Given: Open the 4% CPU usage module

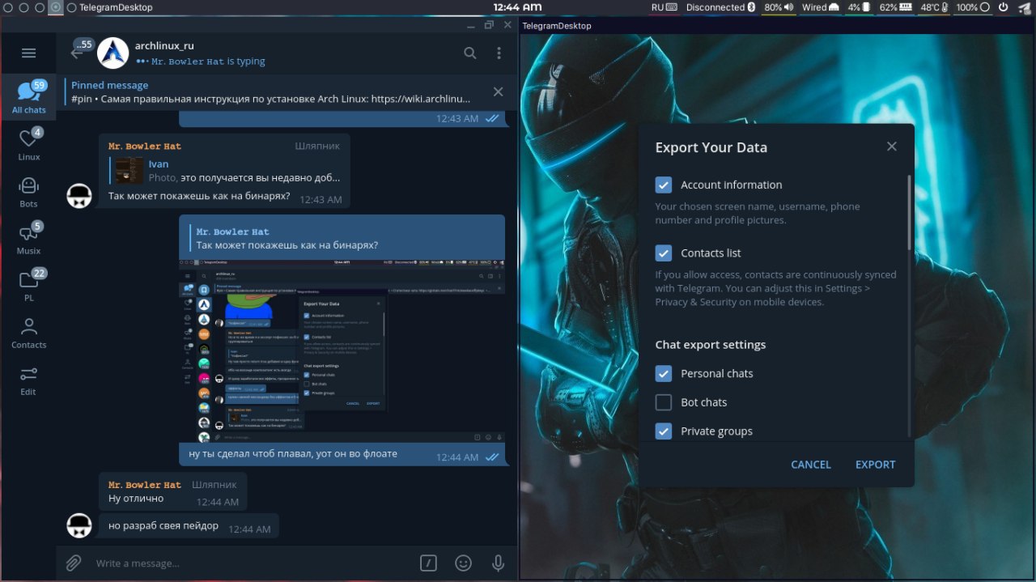Looking at the screenshot, I should click(x=859, y=7).
